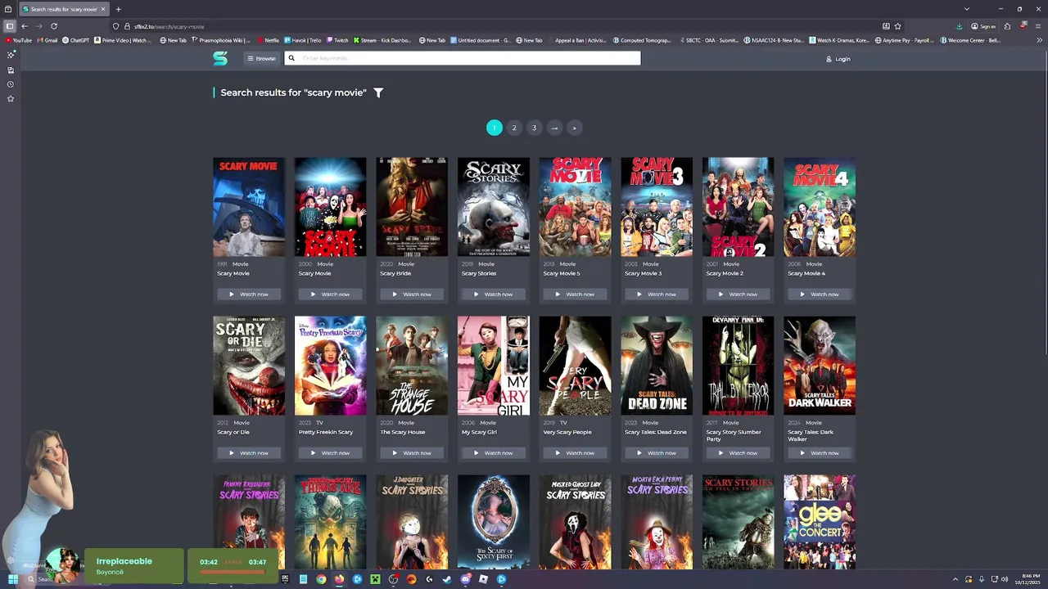Open Scary Tales: Dead Zone title link
This screenshot has width=1048, height=589.
(x=655, y=432)
